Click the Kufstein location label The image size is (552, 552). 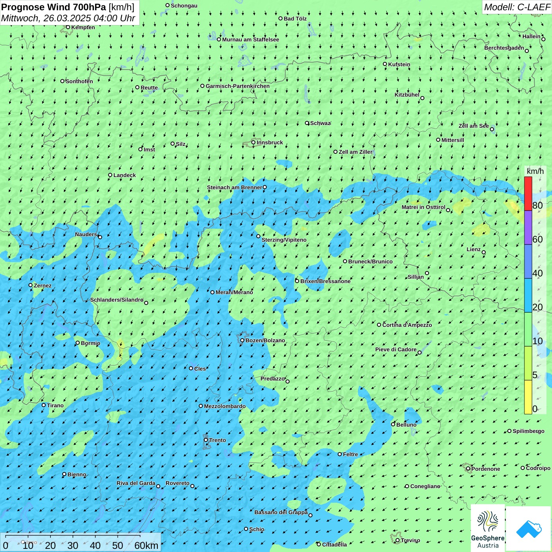click(x=399, y=64)
